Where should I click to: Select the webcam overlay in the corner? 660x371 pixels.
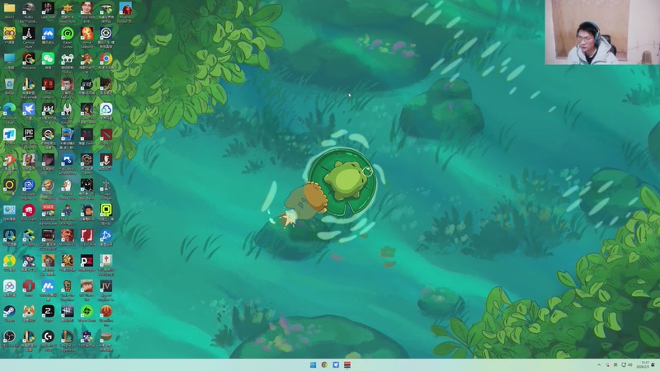coord(602,32)
